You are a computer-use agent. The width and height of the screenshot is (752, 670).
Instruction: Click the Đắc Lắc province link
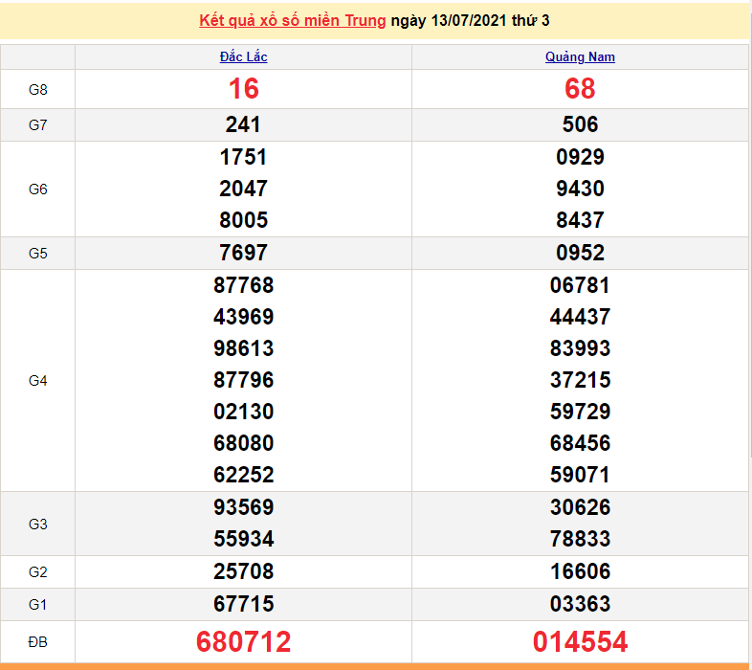pyautogui.click(x=243, y=56)
